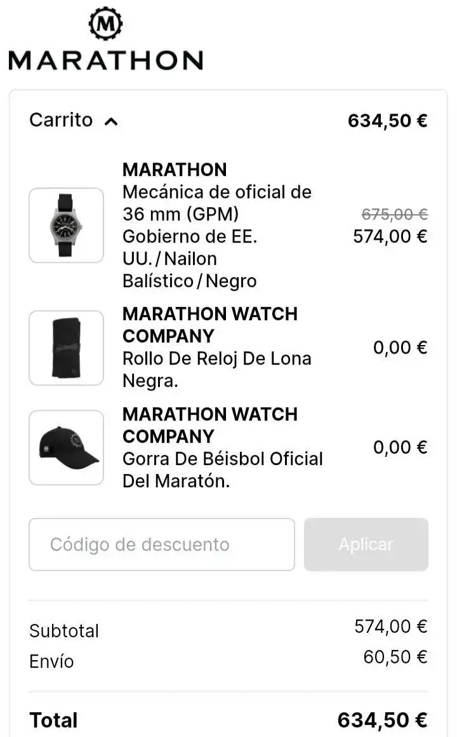Viewport: 457px width, 737px height.
Task: Click the Envío shipping label
Action: click(x=51, y=661)
